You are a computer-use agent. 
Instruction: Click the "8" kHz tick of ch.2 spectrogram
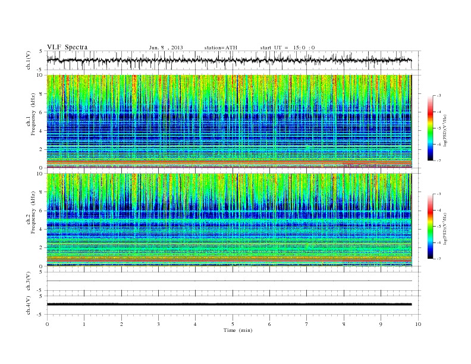[41, 192]
